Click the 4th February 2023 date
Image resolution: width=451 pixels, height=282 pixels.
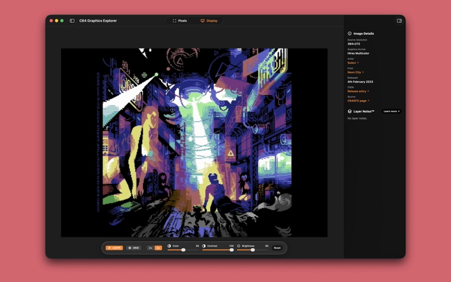[360, 82]
